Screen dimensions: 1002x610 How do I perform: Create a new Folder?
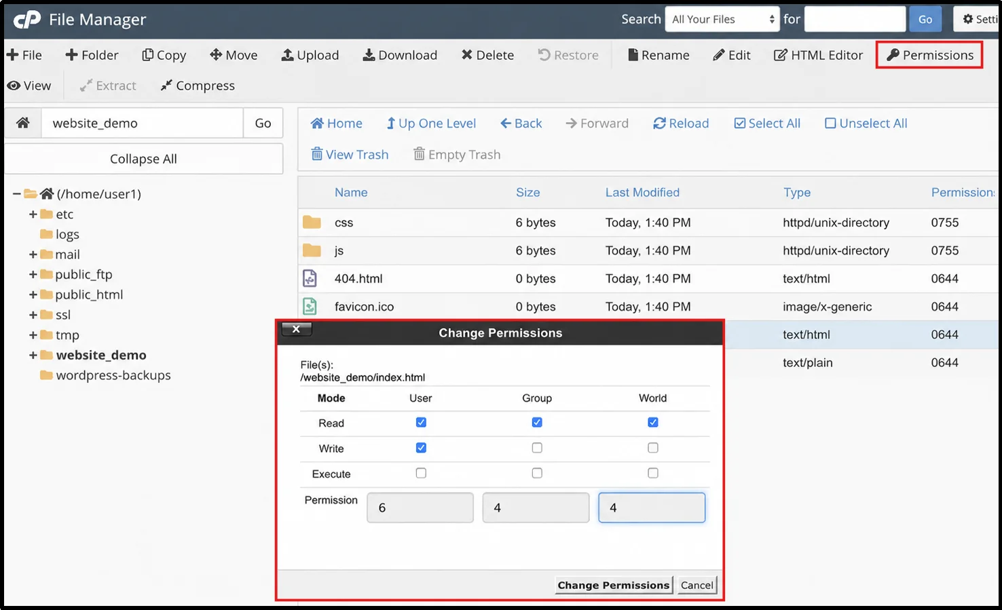[92, 55]
